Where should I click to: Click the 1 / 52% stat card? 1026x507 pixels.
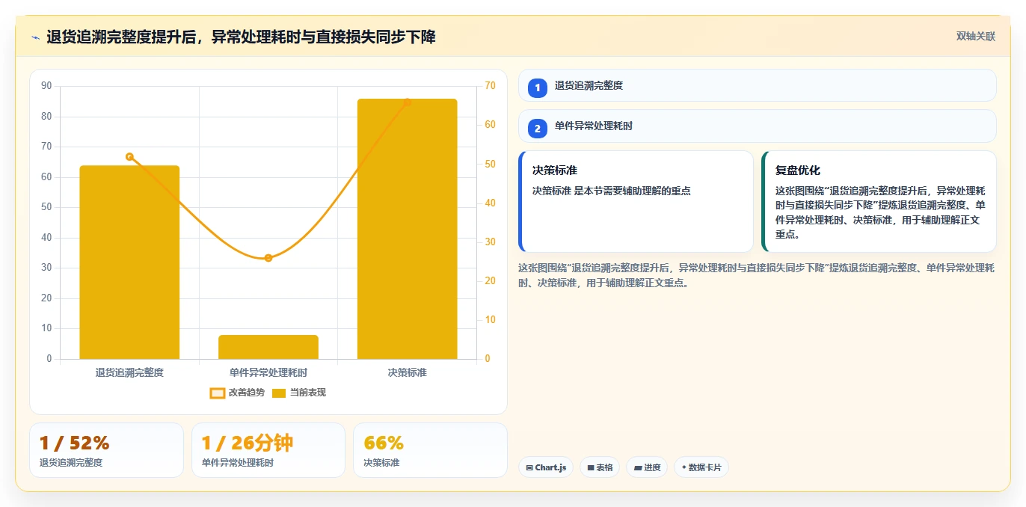[106, 450]
